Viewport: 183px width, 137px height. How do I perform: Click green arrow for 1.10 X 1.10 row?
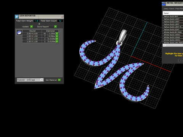(57, 39)
